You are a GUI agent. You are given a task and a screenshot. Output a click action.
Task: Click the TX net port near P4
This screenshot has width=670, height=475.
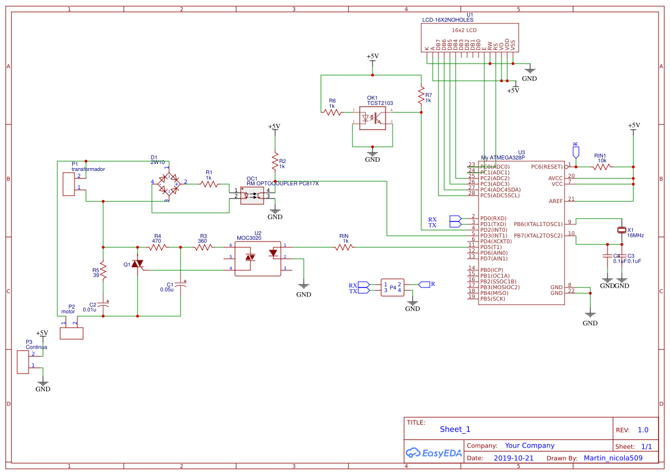[364, 291]
